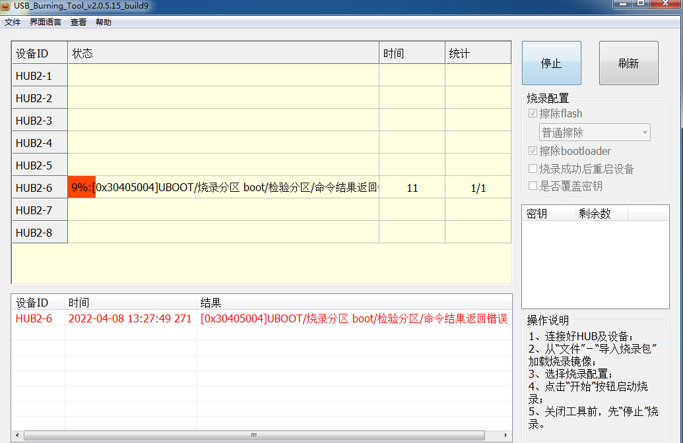Click the log timestamp 2022-04-08 13:27:49 271
This screenshot has width=683, height=443.
pyautogui.click(x=130, y=318)
